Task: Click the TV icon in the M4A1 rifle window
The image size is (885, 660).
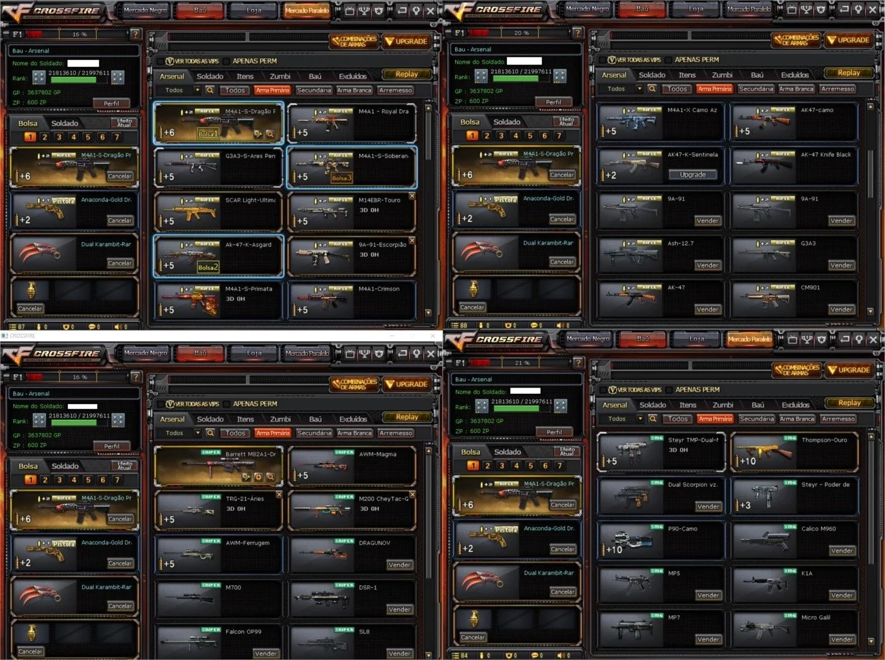Action: (350, 11)
